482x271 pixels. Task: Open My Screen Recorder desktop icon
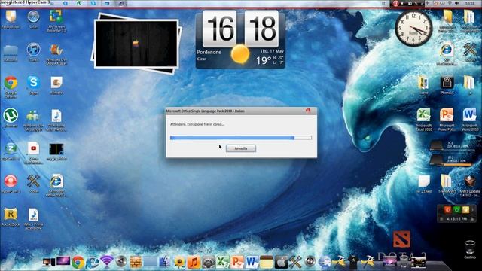(x=56, y=21)
